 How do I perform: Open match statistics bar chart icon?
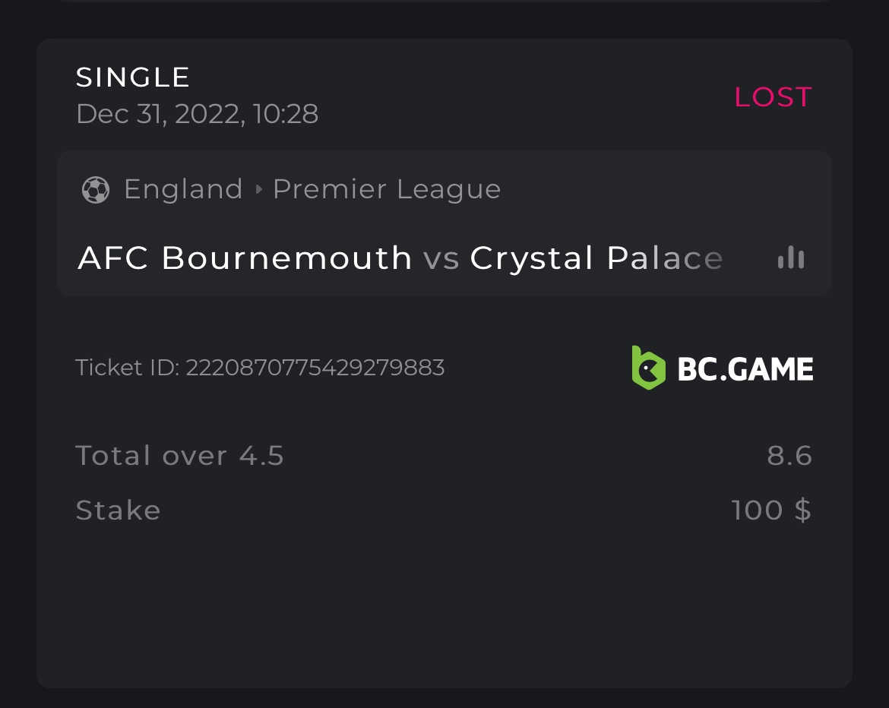790,258
